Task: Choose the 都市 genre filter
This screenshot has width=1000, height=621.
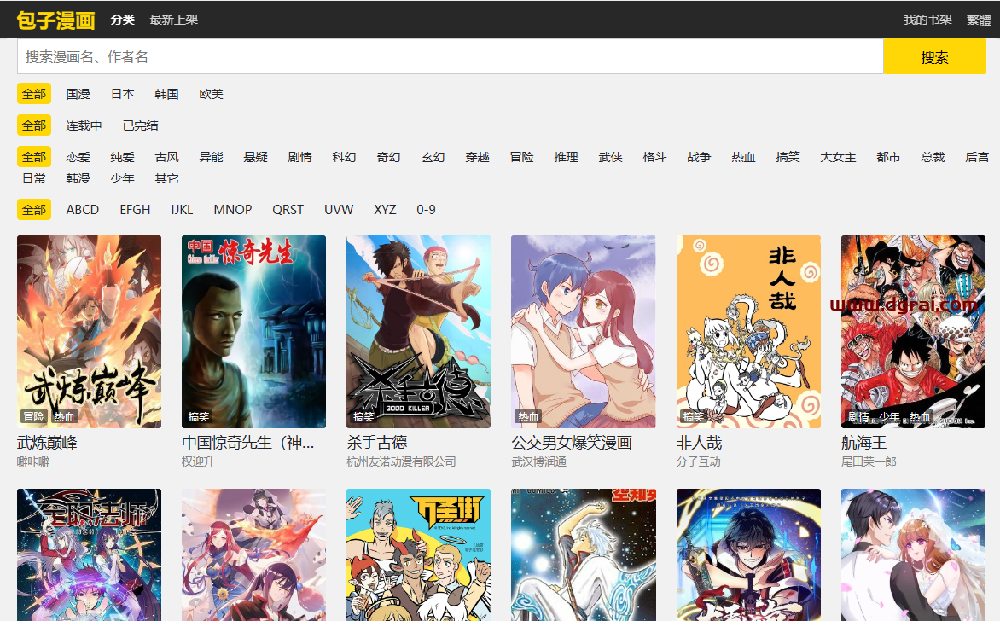Action: (887, 157)
